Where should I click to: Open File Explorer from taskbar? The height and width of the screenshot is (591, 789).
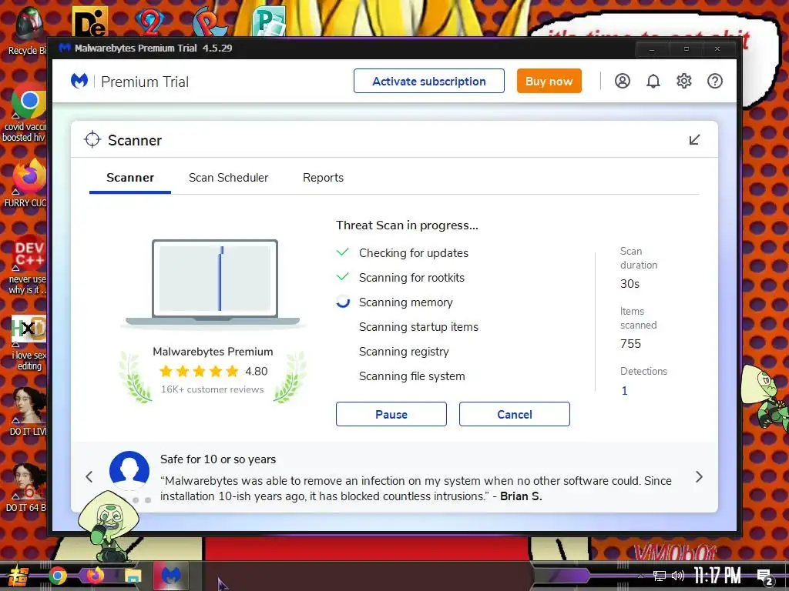(133, 576)
